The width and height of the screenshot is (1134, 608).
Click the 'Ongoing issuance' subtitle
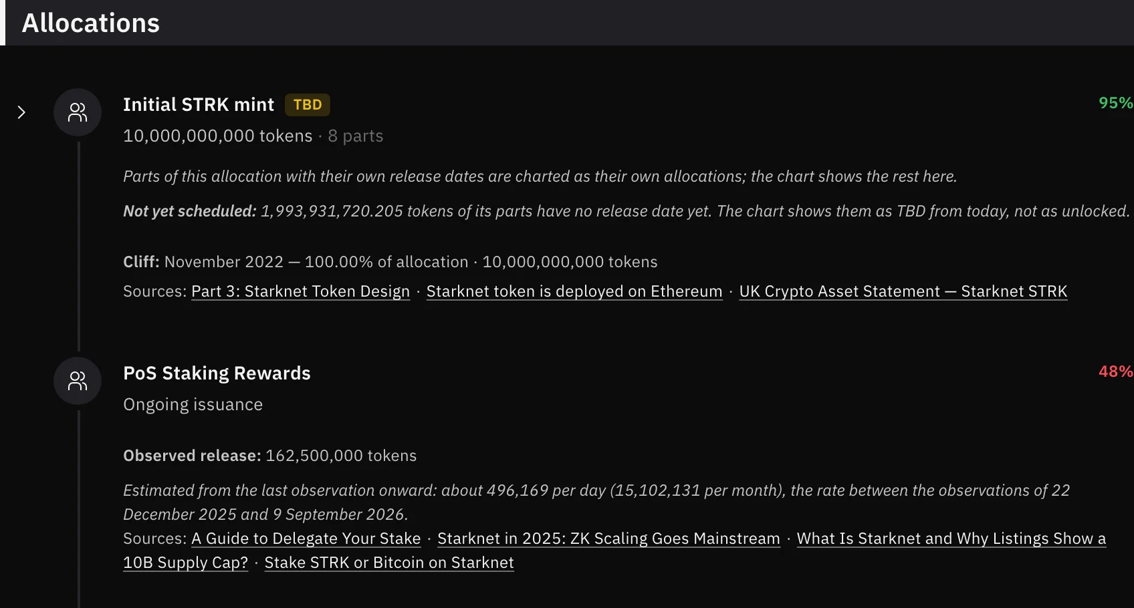point(193,405)
